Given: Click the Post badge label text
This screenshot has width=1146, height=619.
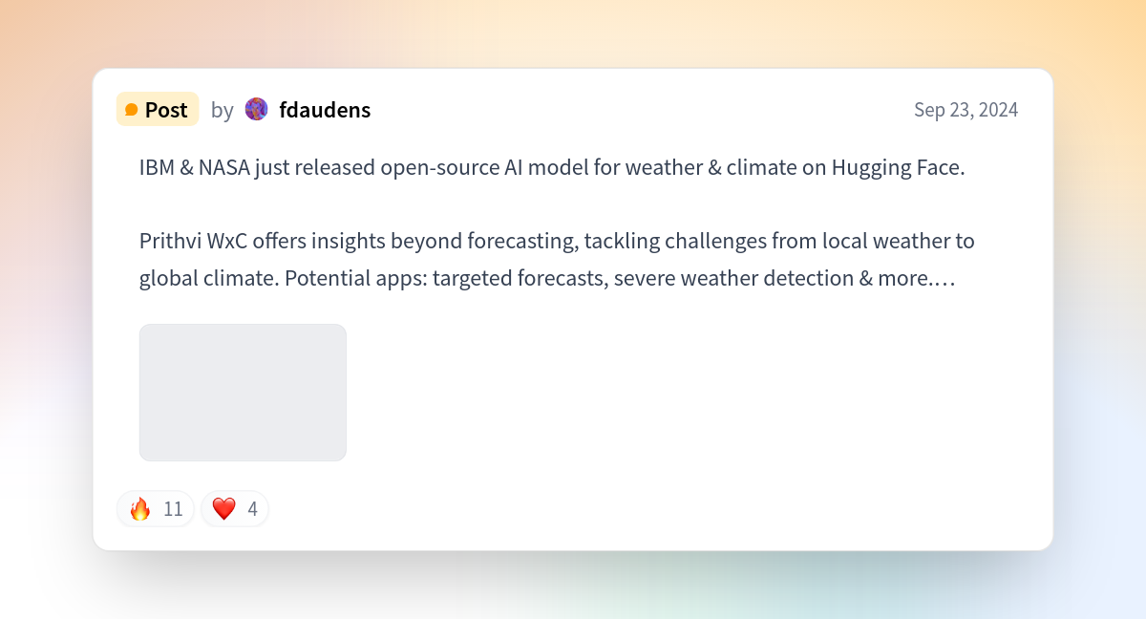Looking at the screenshot, I should click(166, 110).
